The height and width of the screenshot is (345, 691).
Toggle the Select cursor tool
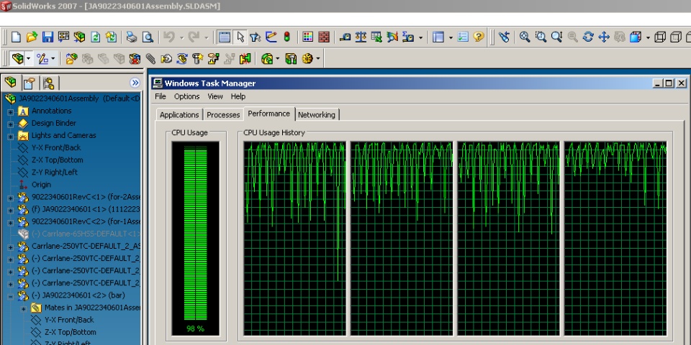240,37
